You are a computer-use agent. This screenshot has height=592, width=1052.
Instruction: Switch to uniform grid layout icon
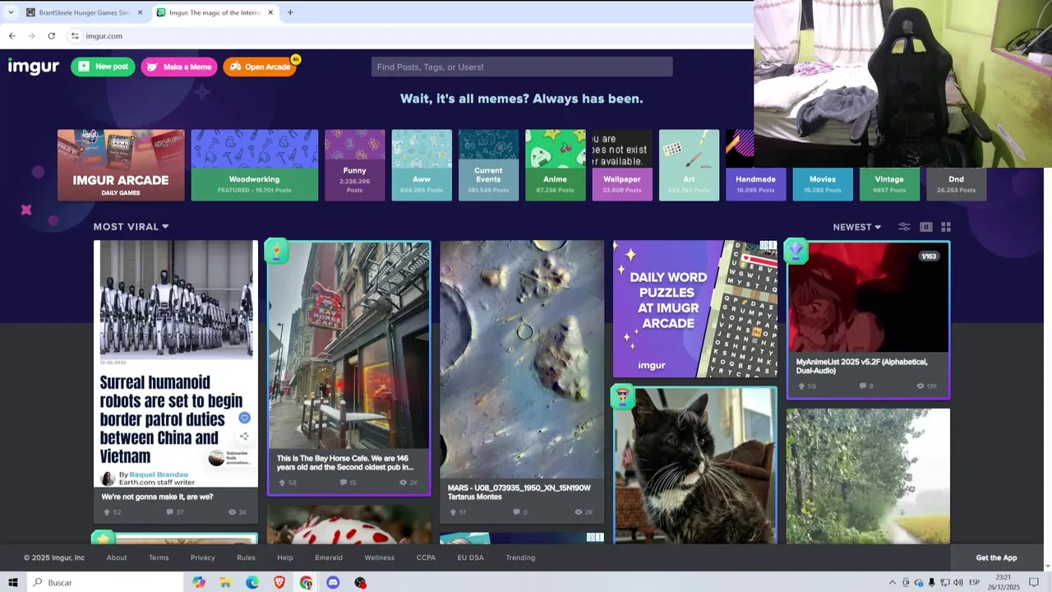[946, 227]
